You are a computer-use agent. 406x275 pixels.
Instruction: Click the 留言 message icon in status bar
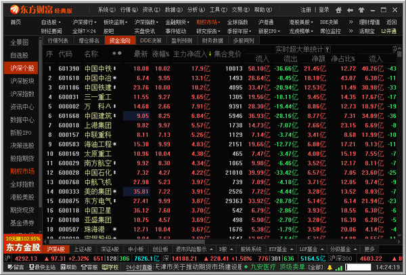(x=16, y=267)
